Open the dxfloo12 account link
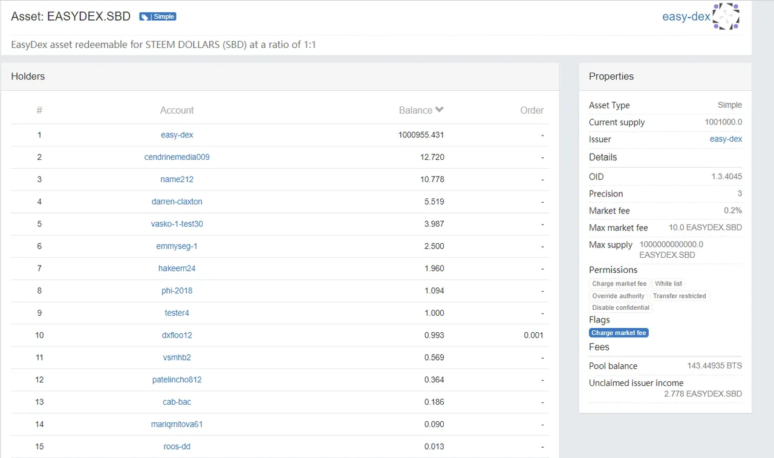The image size is (774, 458). point(177,335)
